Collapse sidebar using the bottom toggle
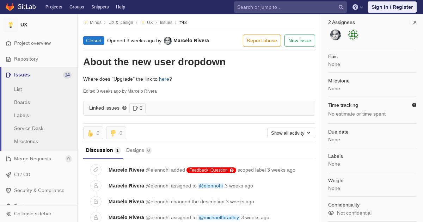Image resolution: width=423 pixels, height=222 pixels. tap(32, 214)
